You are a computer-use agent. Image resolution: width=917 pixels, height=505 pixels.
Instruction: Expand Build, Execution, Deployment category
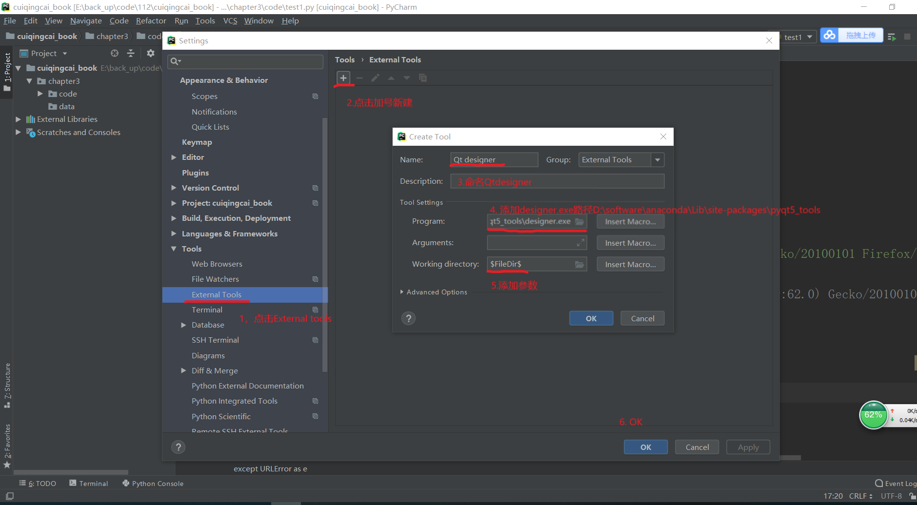tap(174, 218)
